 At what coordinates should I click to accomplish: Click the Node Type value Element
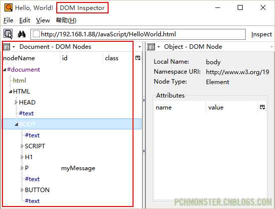point(218,82)
